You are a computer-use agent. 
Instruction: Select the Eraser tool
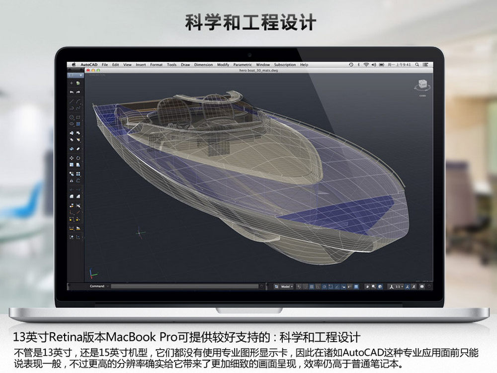tap(78, 149)
